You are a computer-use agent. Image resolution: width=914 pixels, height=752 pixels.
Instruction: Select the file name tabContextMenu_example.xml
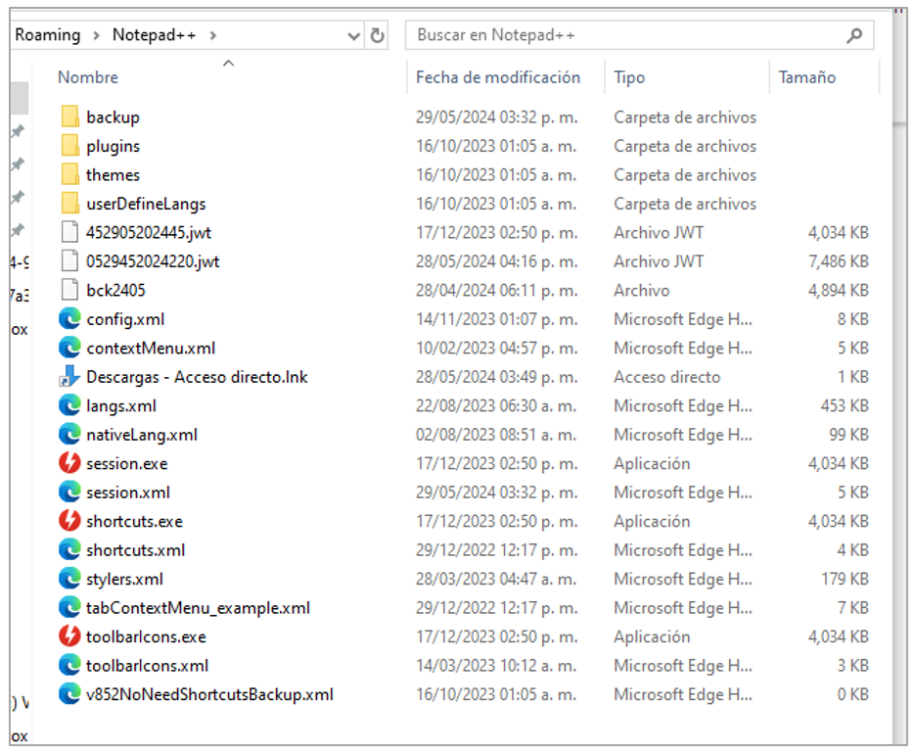[199, 608]
